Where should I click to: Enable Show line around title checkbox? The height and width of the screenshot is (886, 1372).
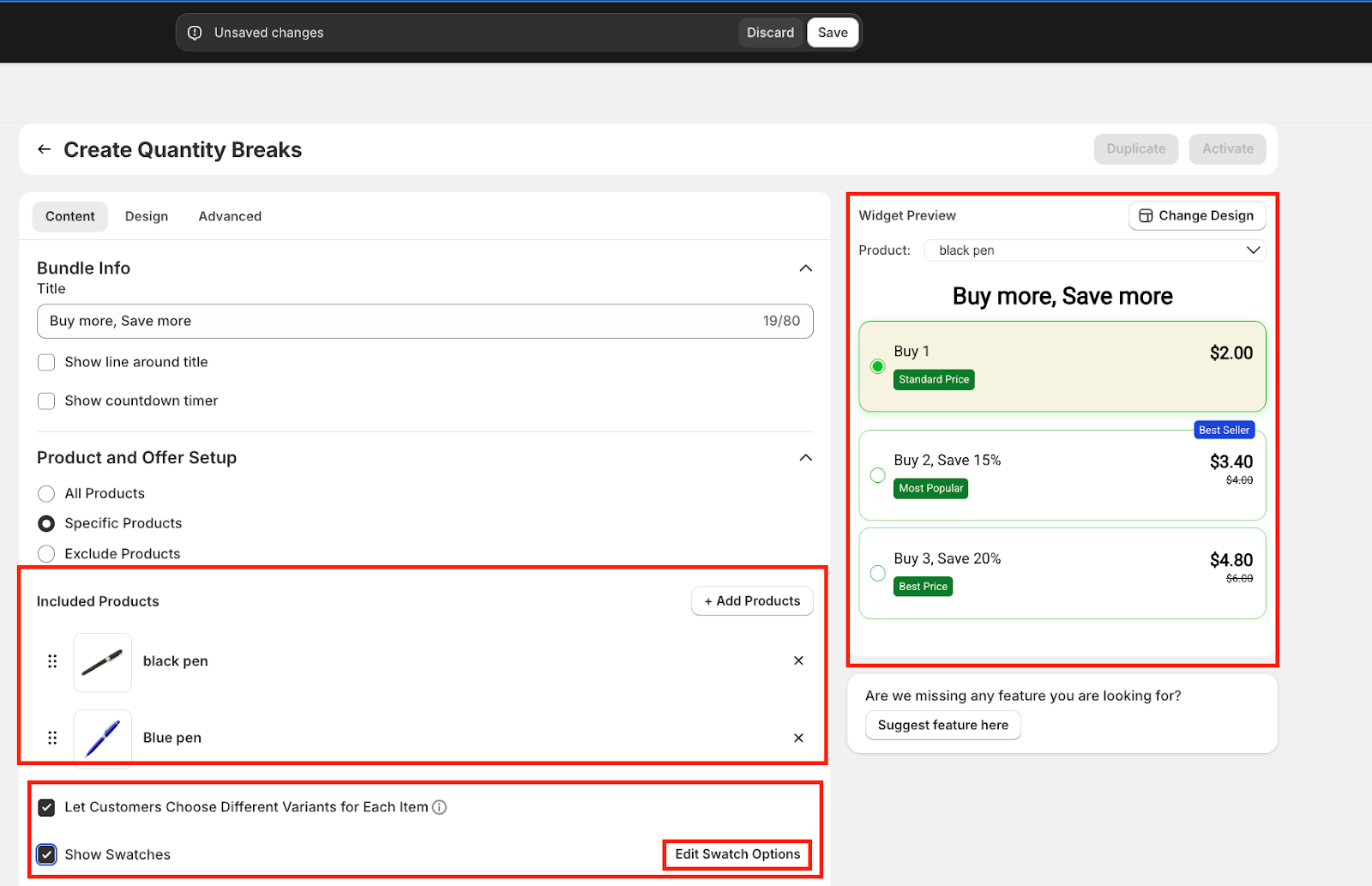tap(46, 363)
